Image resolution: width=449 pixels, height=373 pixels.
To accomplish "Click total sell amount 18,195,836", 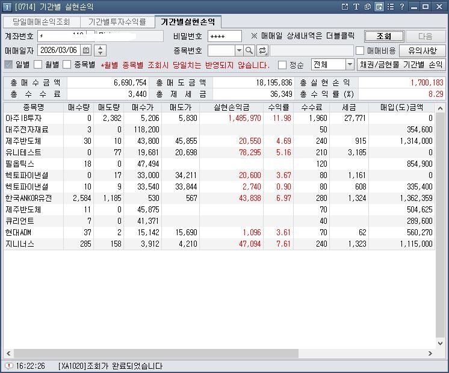I will pos(274,83).
